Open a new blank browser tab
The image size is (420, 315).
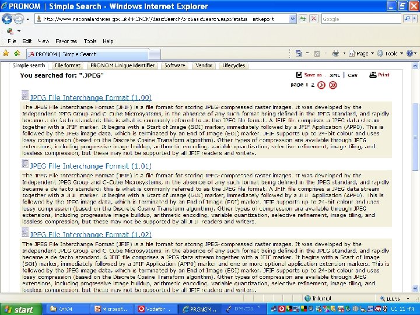pyautogui.click(x=155, y=54)
